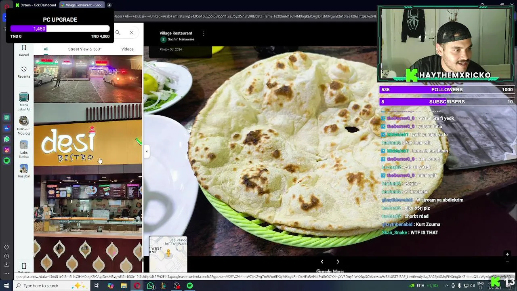Open the Tunis & El Mourouj recent item
This screenshot has height=291, width=517.
24,126
